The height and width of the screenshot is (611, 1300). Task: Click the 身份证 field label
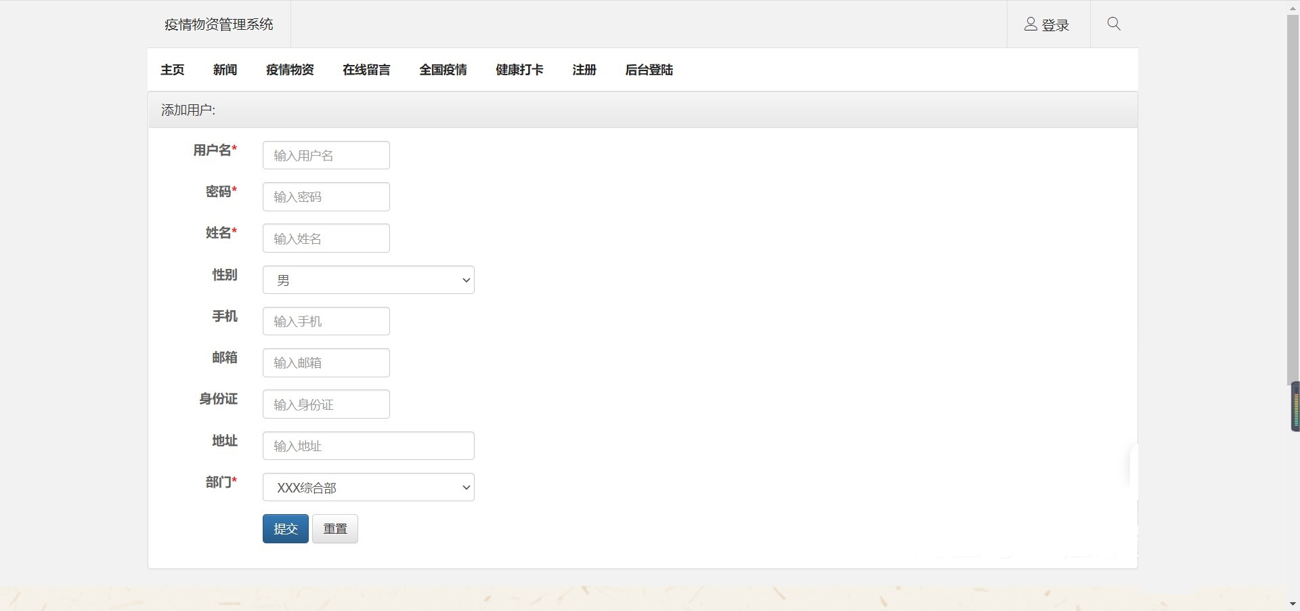point(218,399)
